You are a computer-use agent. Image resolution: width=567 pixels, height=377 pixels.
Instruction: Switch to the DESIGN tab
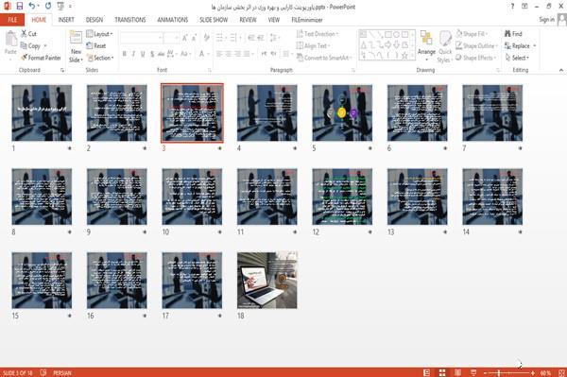(94, 20)
